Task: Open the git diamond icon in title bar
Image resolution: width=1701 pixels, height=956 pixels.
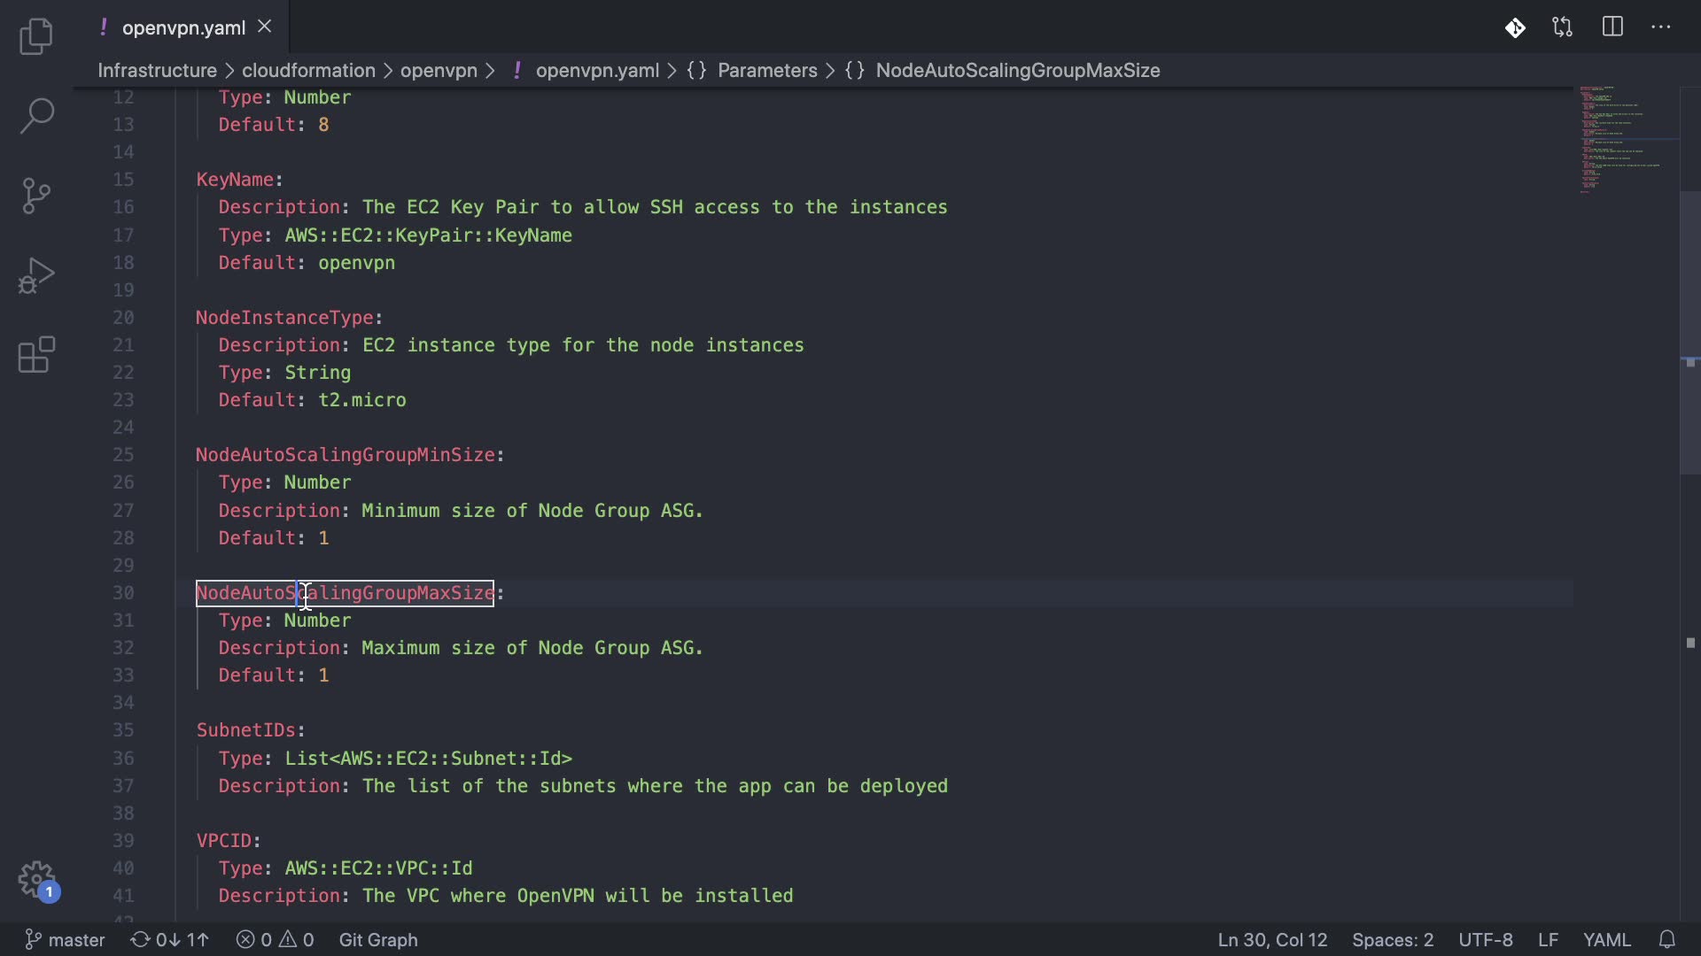Action: (1515, 27)
